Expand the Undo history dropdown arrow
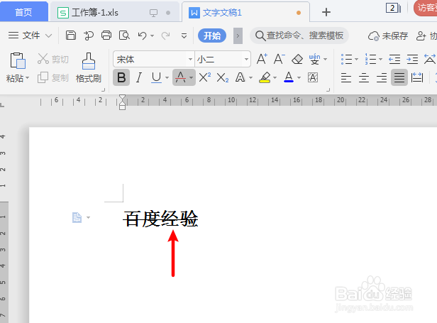 pyautogui.click(x=152, y=35)
